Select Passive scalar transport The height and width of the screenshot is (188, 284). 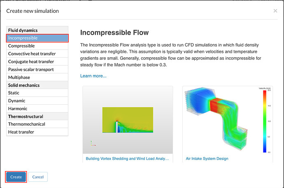(x=37, y=69)
